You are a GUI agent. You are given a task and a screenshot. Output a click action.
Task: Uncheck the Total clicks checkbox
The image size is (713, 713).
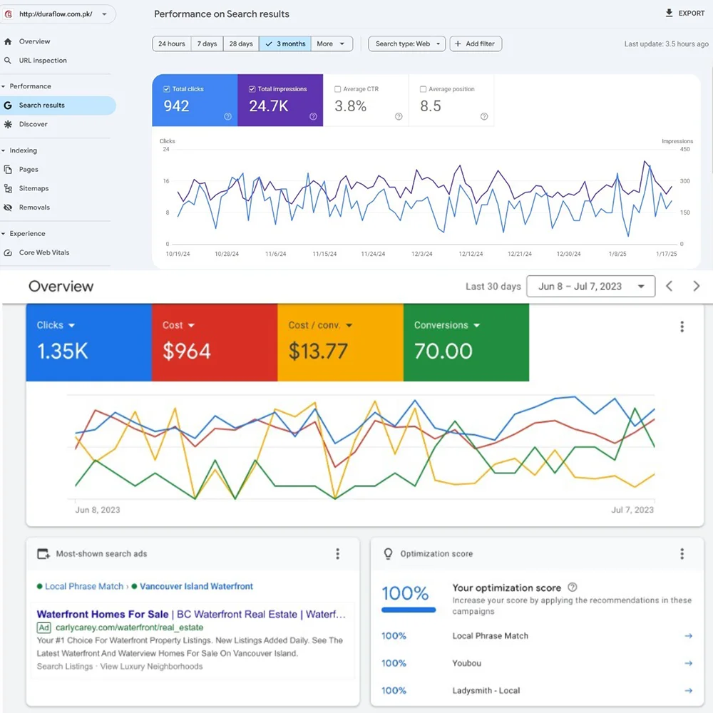[166, 89]
